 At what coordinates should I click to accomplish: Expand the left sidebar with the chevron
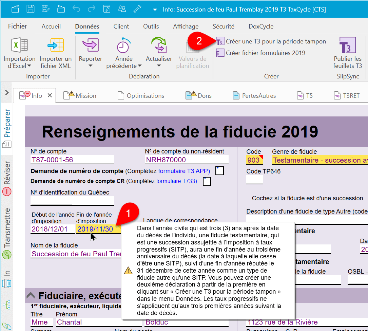click(7, 93)
